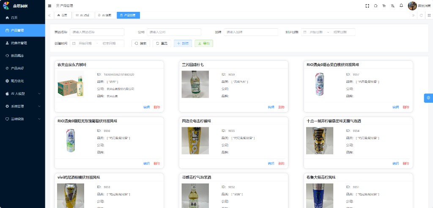Open the tab grid options icon
The height and width of the screenshot is (208, 433).
click(x=429, y=16)
